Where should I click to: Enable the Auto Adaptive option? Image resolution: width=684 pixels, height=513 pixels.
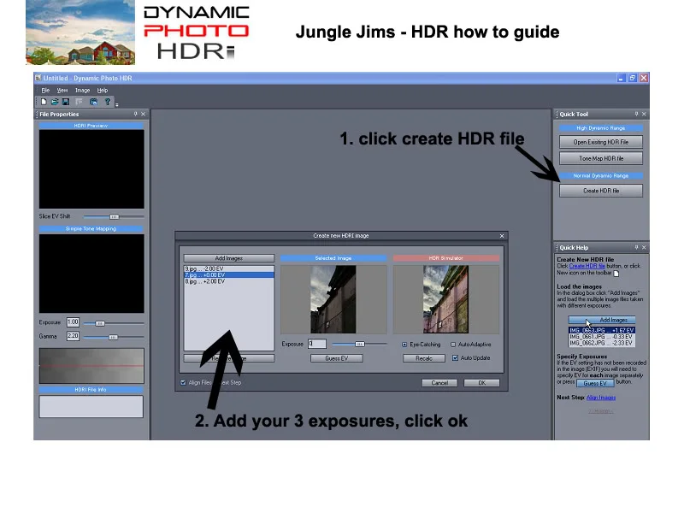click(x=453, y=345)
